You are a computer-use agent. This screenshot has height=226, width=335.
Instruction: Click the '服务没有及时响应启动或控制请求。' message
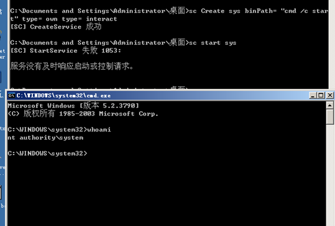(72, 66)
